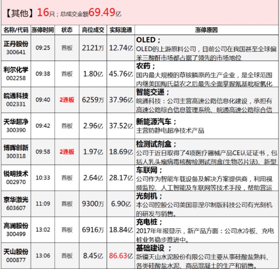Click the red 69.49 total amount
Screen dimensions: 280x269
(102, 12)
